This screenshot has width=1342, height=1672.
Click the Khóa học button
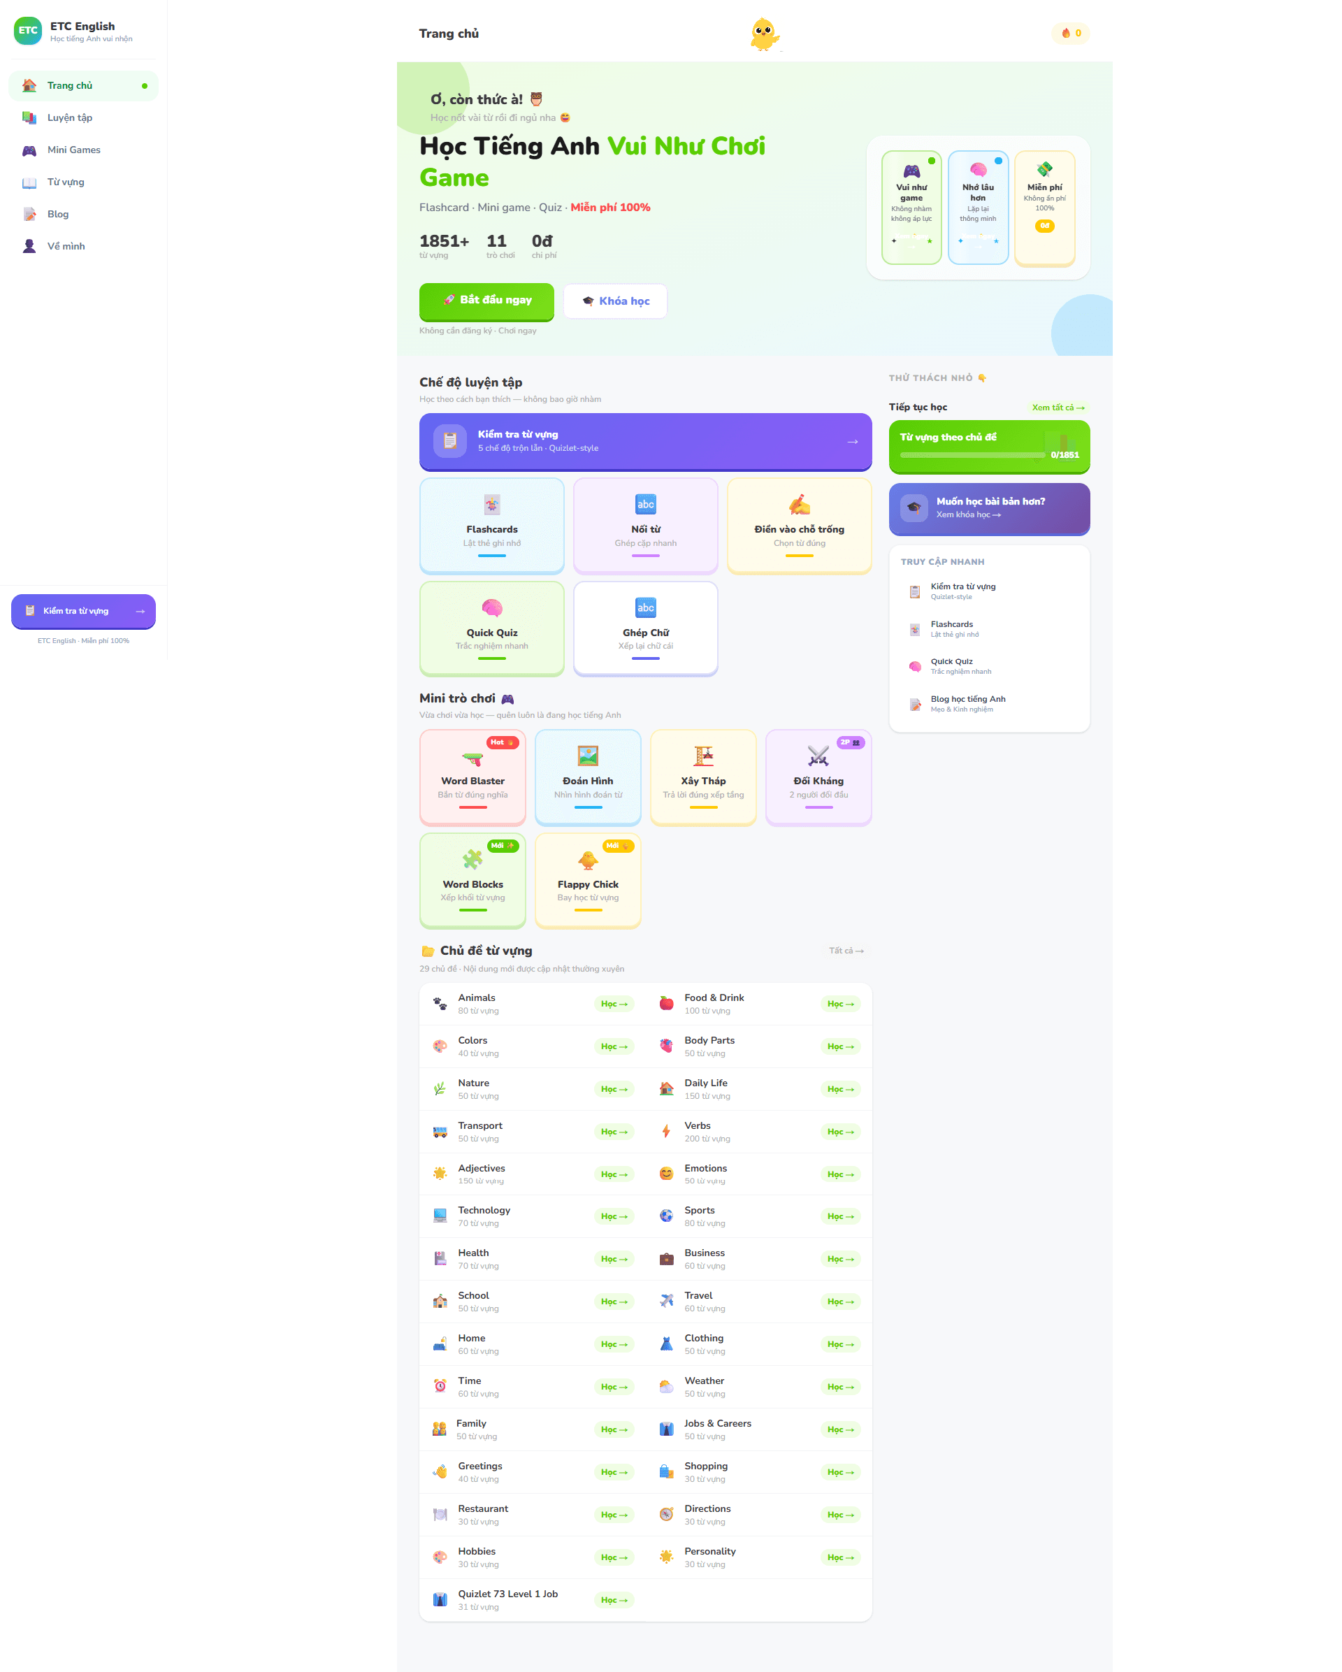coord(615,301)
